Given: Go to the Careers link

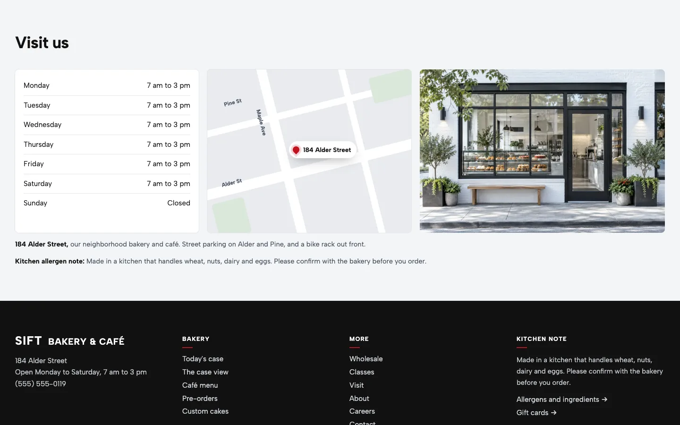Looking at the screenshot, I should [x=362, y=411].
